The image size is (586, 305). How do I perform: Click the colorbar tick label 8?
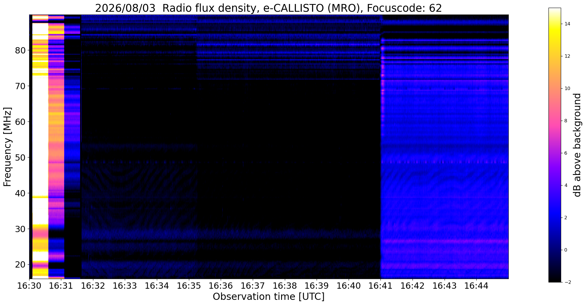[x=565, y=121]
